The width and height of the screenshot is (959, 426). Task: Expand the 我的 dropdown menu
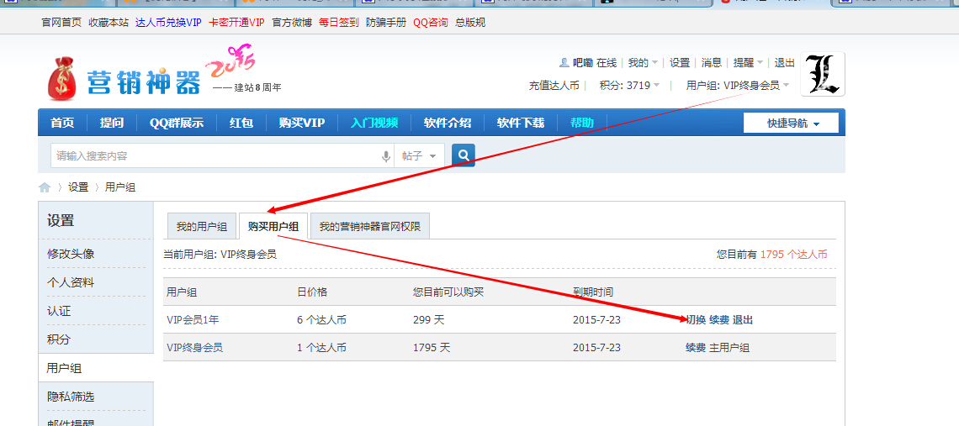click(644, 62)
